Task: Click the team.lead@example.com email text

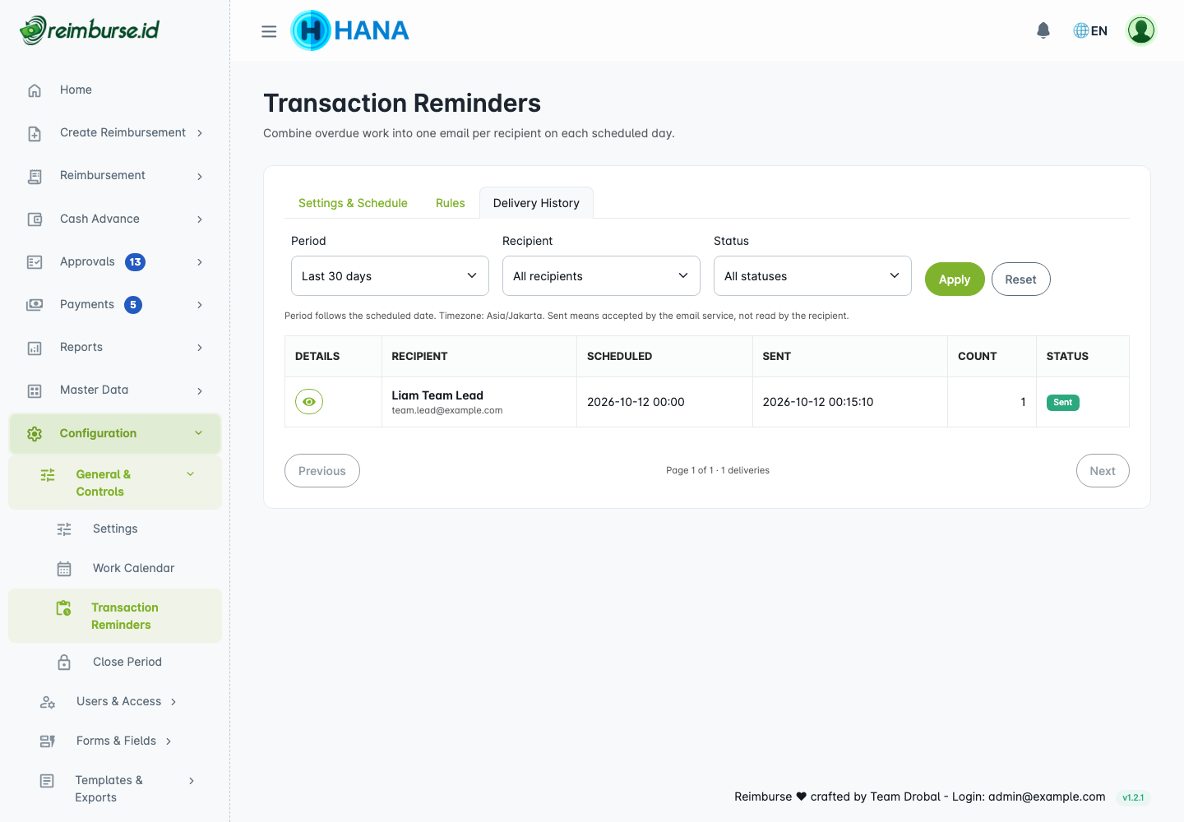Action: 447,411
